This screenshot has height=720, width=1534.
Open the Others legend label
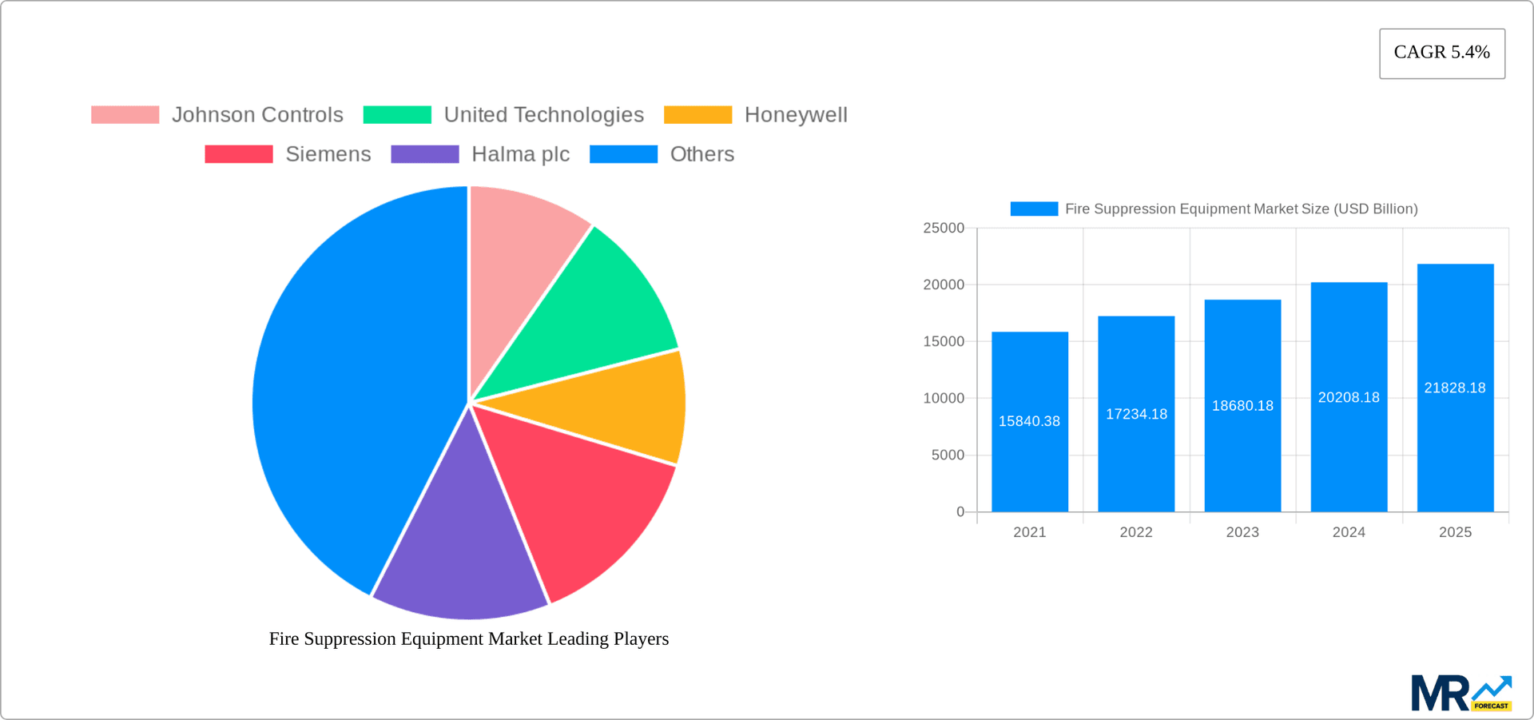click(701, 153)
